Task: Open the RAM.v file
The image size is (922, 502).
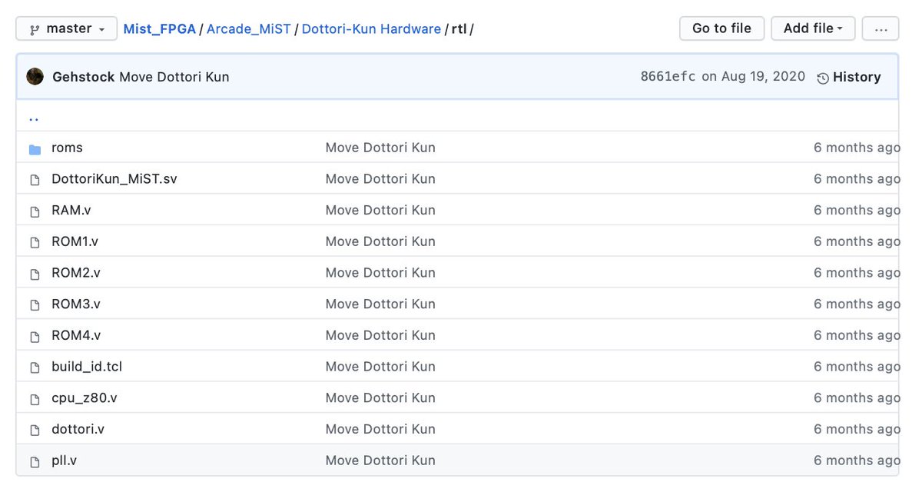Action: (x=71, y=210)
